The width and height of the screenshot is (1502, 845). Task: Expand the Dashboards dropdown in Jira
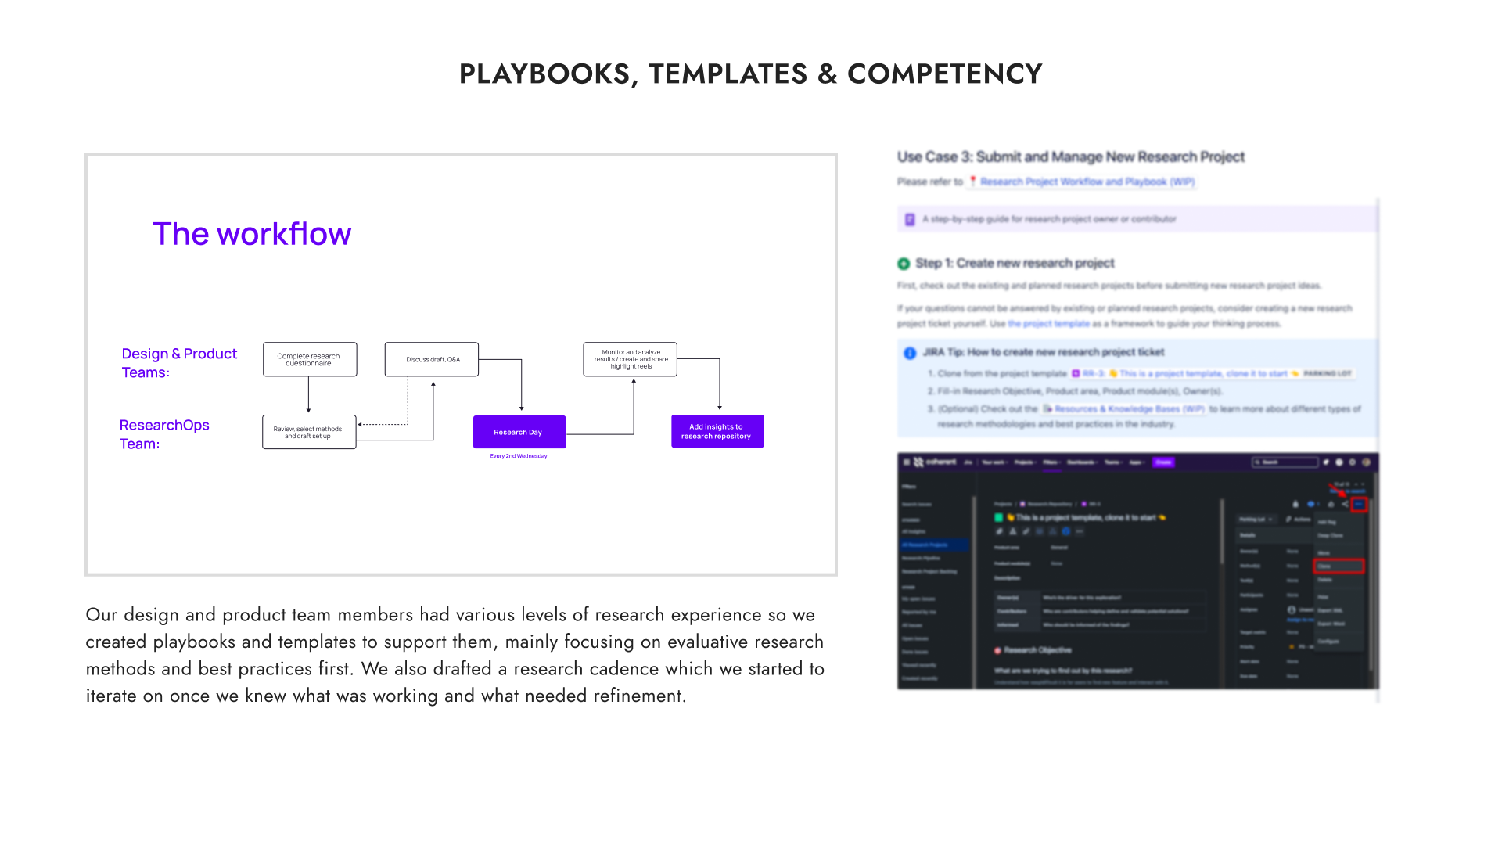tap(1083, 462)
